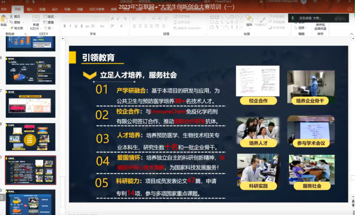Click the Reset (重置) slide icon
This screenshot has width=355, height=215.
[49, 22]
